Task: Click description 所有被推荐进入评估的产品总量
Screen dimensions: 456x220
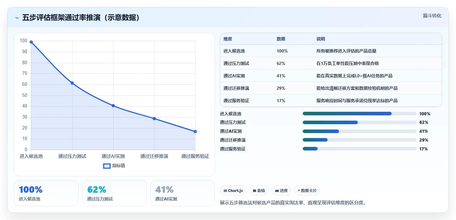Action: point(346,51)
